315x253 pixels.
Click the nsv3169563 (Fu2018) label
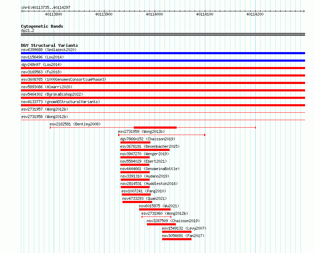click(41, 72)
